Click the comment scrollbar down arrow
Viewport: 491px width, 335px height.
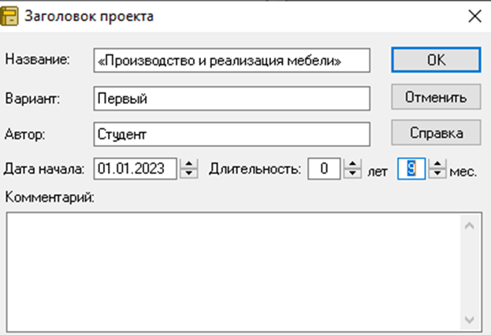tap(469, 320)
